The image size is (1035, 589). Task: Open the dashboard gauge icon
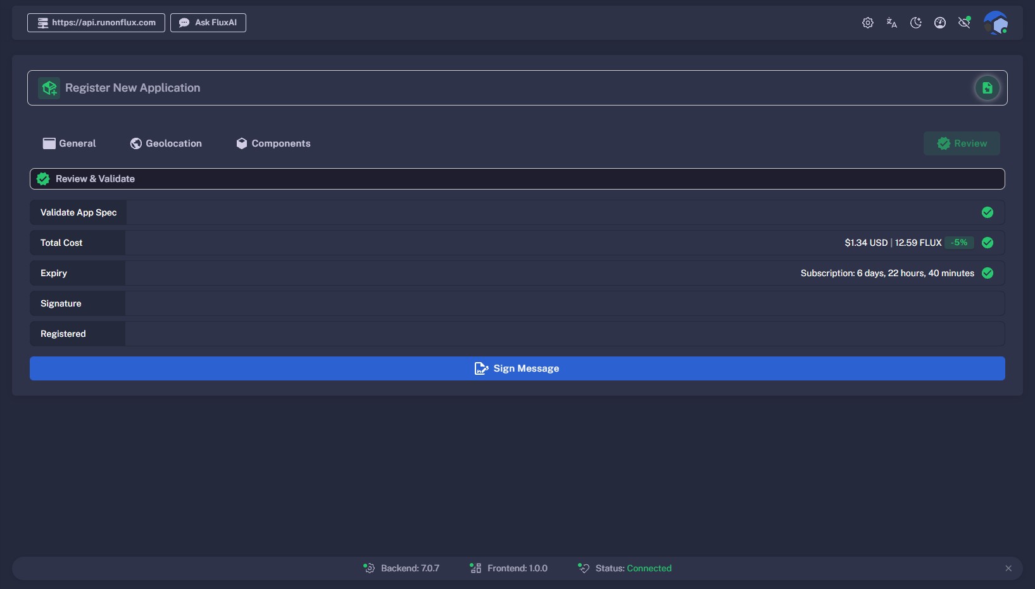pos(940,23)
